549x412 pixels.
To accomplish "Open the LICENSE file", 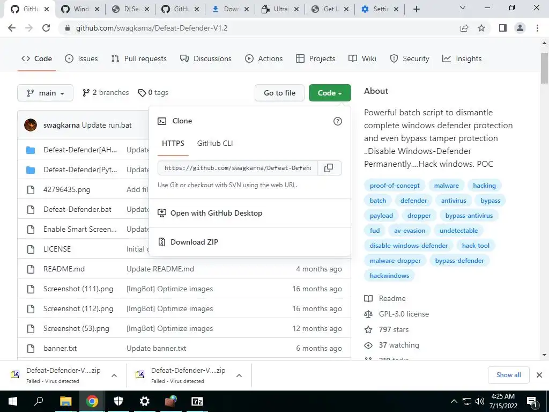I will point(57,249).
